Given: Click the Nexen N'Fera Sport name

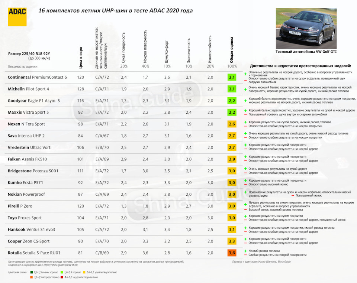Looking at the screenshot, I should pyautogui.click(x=26, y=124).
